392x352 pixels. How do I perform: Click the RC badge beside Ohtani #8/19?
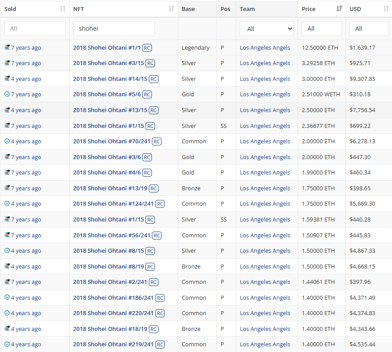(x=150, y=267)
